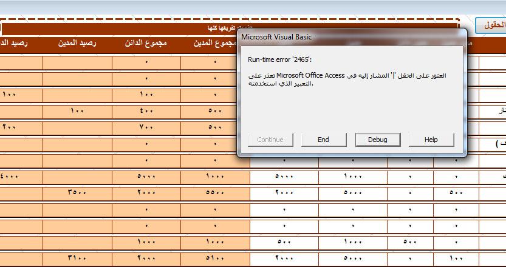Viewport: 506px width, 267px height.
Task: Open Help for run-time error 2465
Action: pyautogui.click(x=431, y=140)
